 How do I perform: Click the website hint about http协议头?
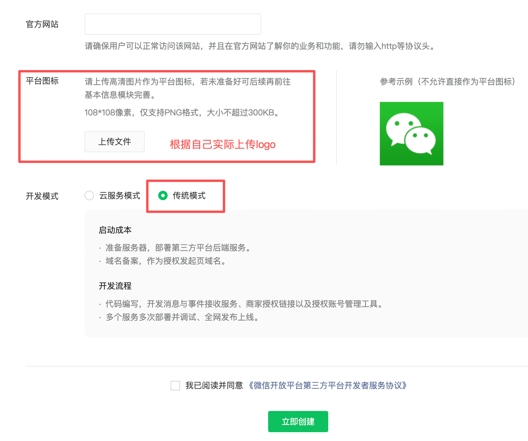click(260, 46)
